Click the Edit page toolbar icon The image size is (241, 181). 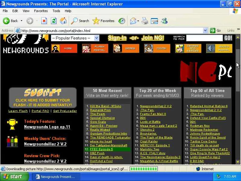coord(154,21)
